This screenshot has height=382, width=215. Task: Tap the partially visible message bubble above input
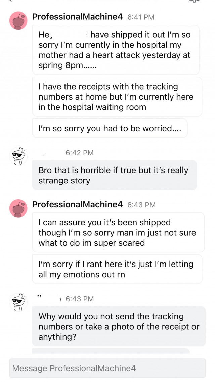(111, 351)
